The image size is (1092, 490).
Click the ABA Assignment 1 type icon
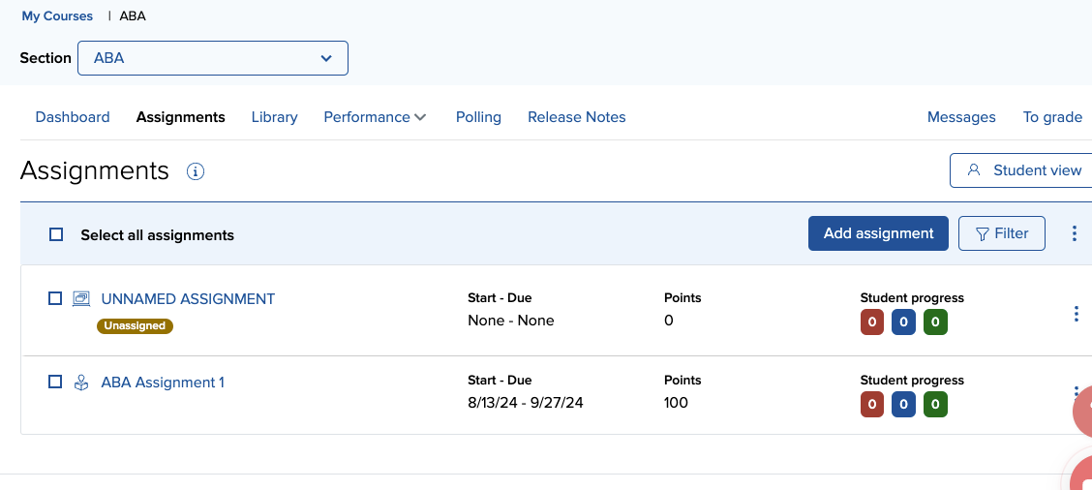pos(81,383)
